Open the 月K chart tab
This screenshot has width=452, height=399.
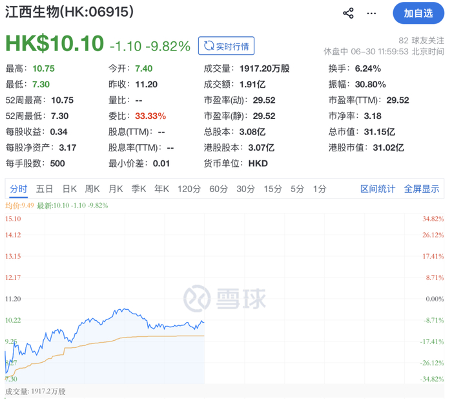coord(116,189)
